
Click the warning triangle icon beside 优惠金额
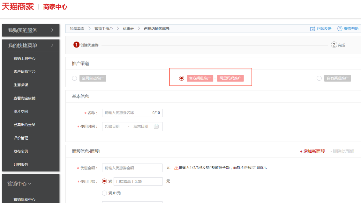coord(176,168)
